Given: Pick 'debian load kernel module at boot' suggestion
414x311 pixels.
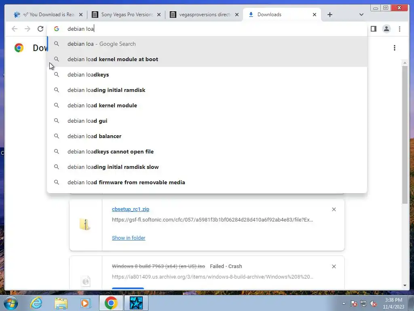Looking at the screenshot, I should [207, 59].
